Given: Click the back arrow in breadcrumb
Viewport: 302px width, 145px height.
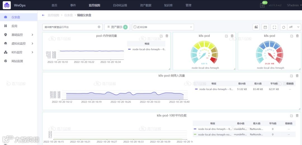Looking at the screenshot, I should point(43,15).
